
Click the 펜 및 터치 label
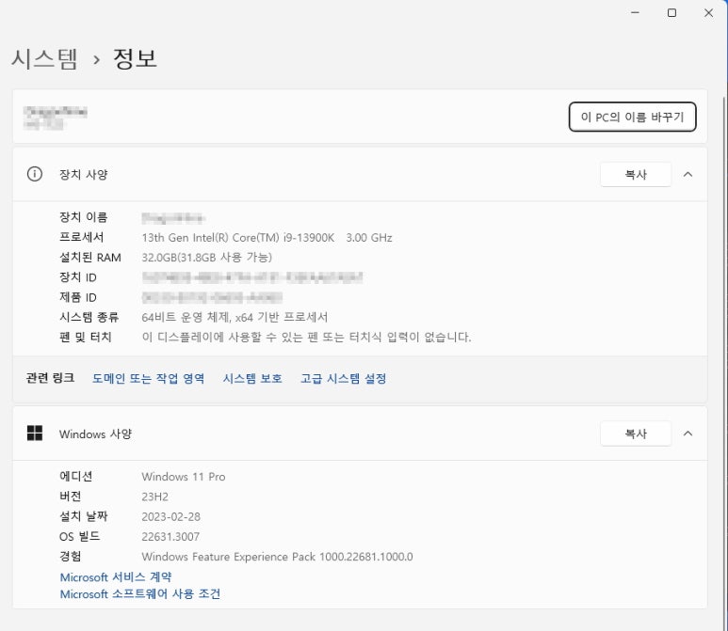tap(86, 337)
